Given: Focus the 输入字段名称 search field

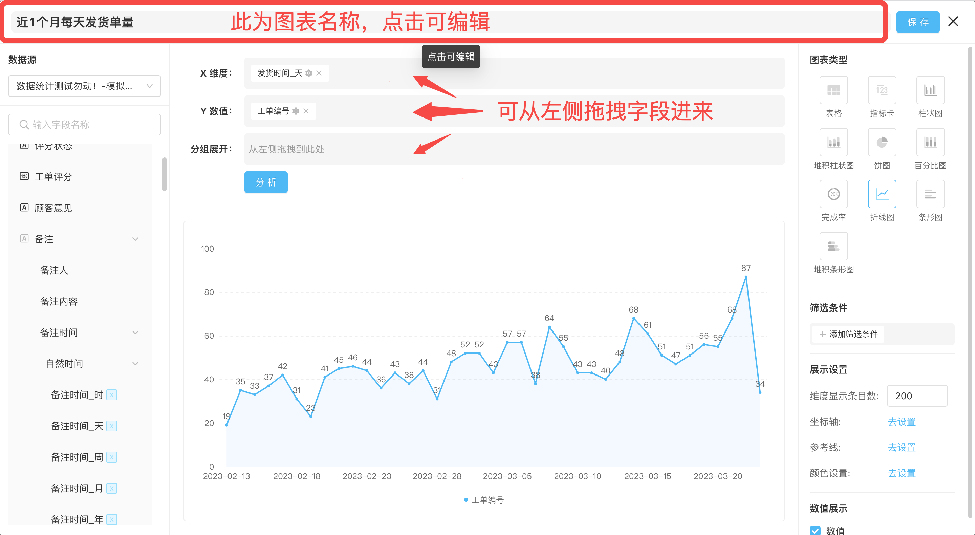Looking at the screenshot, I should [84, 125].
